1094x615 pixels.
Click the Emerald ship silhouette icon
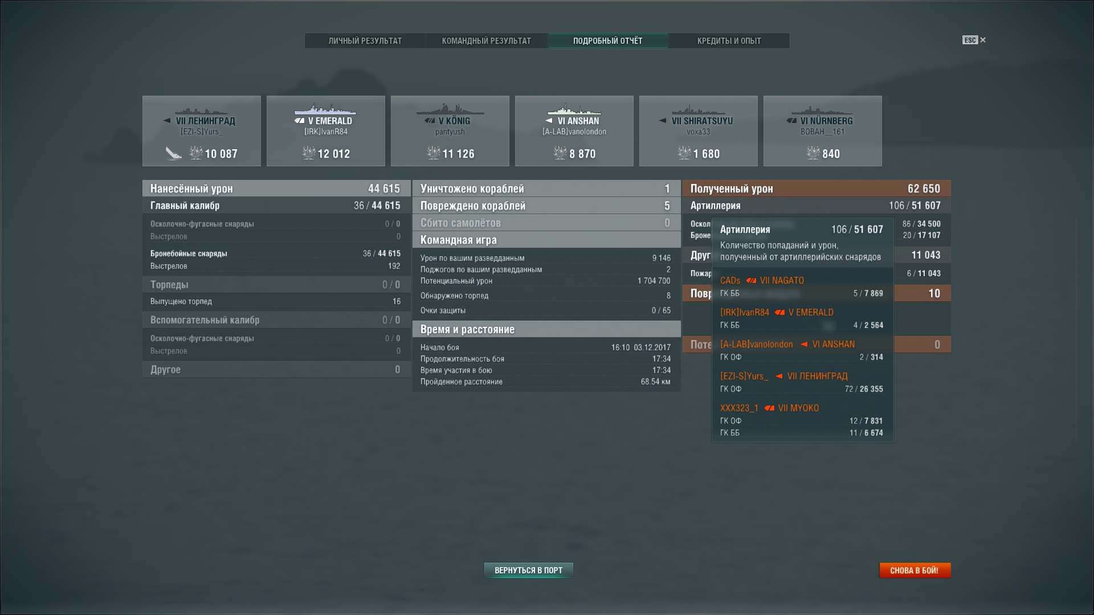325,109
